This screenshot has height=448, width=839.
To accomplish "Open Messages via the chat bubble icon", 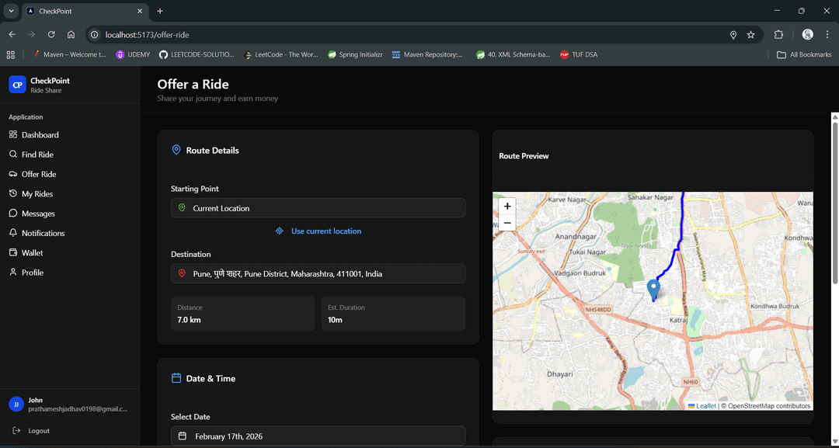I will 12,213.
